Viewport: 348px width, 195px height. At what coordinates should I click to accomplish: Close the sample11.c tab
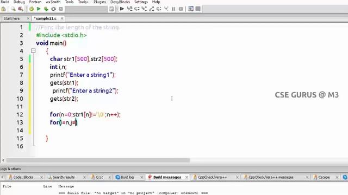point(62,18)
